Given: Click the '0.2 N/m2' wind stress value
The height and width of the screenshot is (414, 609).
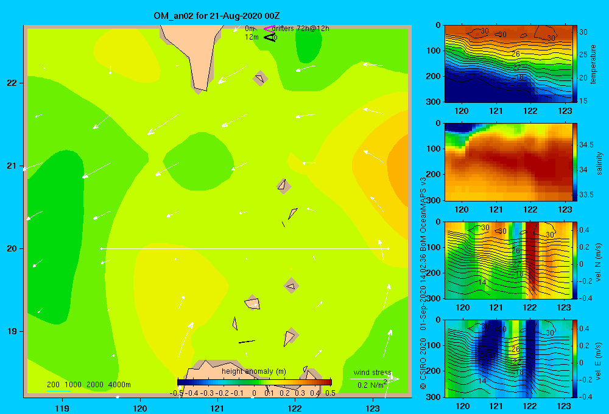Looking at the screenshot, I should tap(372, 385).
